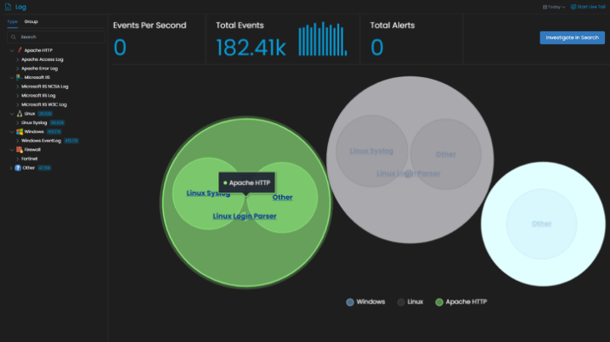Open Linux Login Parser link in green bubble
The image size is (610, 342).
tap(244, 216)
